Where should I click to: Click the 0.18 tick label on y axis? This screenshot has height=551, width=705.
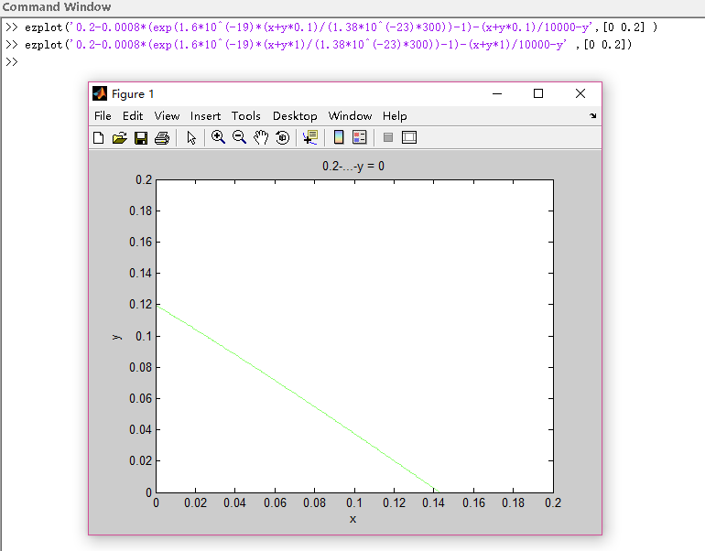click(141, 211)
